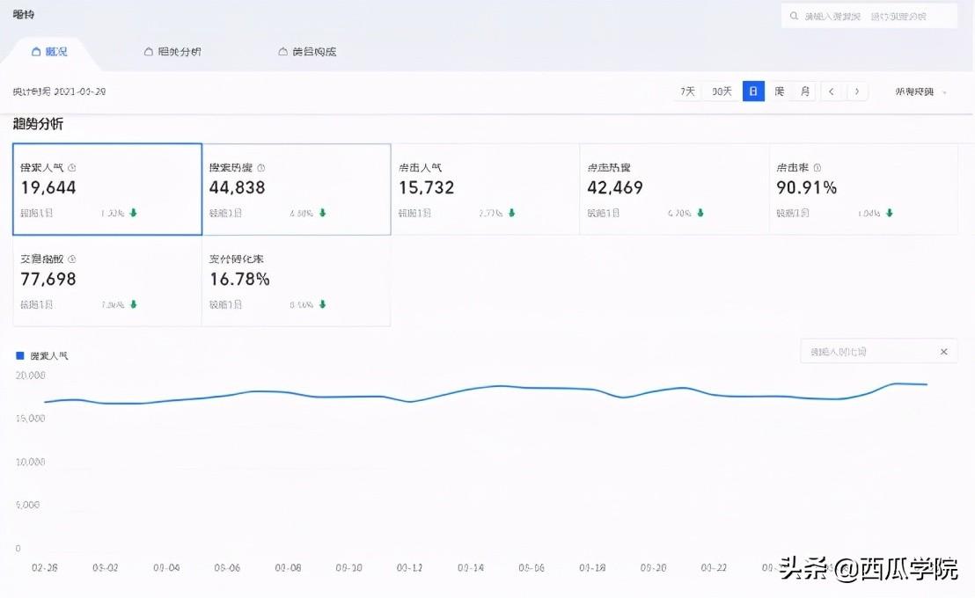This screenshot has width=975, height=598.
Task: Select the 42,469 metric card
Action: click(x=675, y=189)
